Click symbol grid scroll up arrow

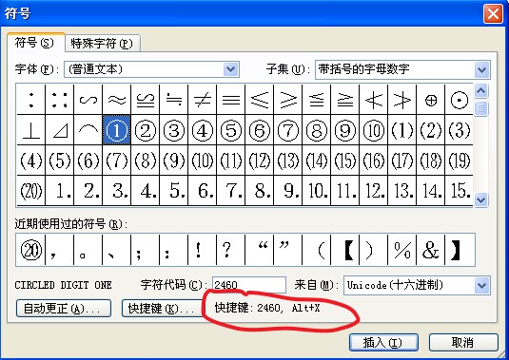pyautogui.click(x=481, y=91)
